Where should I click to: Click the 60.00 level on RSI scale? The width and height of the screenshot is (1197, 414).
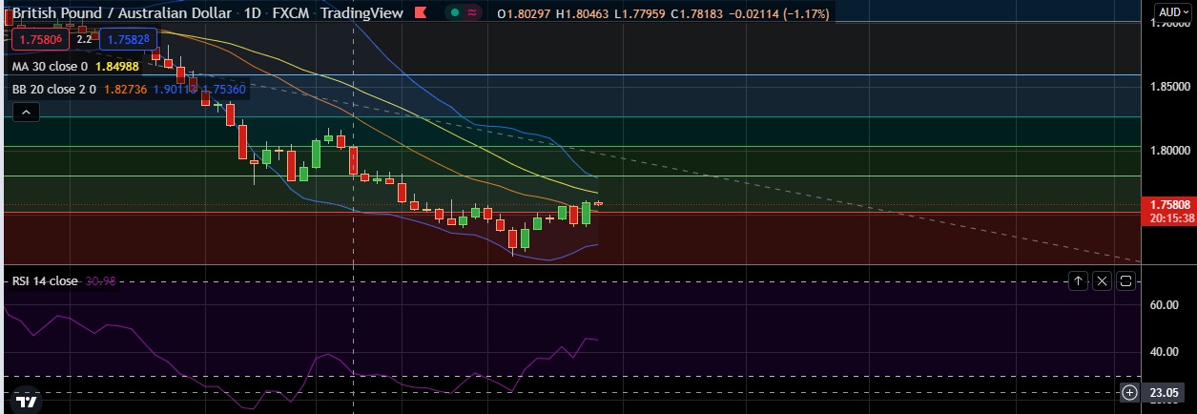click(x=1165, y=305)
